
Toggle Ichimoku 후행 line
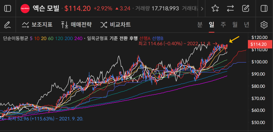tap(134, 38)
